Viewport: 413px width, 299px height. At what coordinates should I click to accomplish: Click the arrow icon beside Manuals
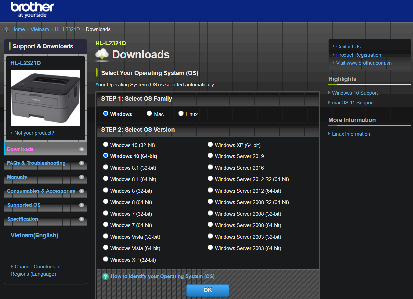(x=82, y=177)
